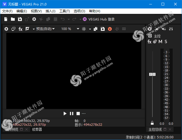Pause playback in video preview
The width and height of the screenshot is (182, 140).
72,114
